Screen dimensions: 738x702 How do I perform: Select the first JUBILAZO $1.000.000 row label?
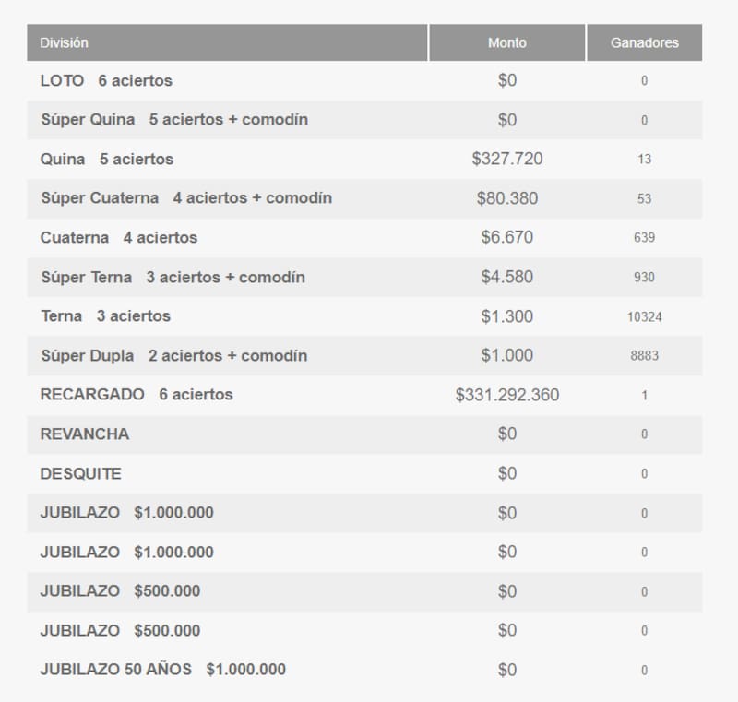pyautogui.click(x=127, y=512)
